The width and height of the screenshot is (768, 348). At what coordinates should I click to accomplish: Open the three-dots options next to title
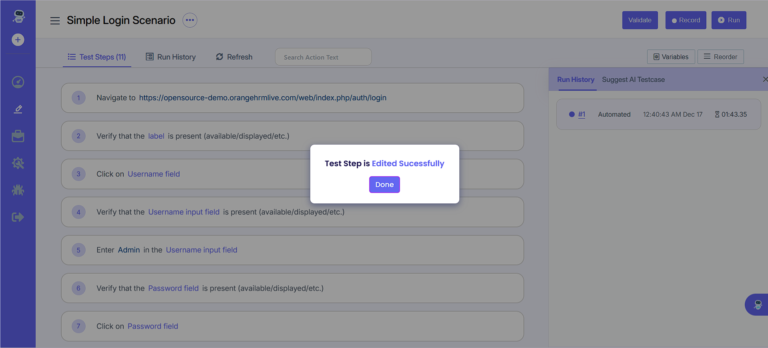point(190,20)
